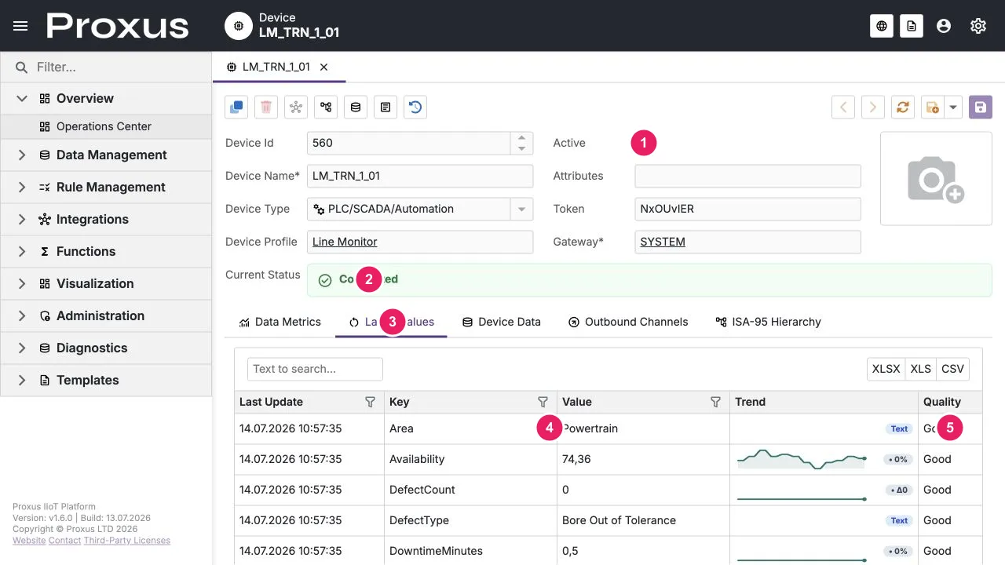Increment the Device Id spinner up

pos(522,137)
